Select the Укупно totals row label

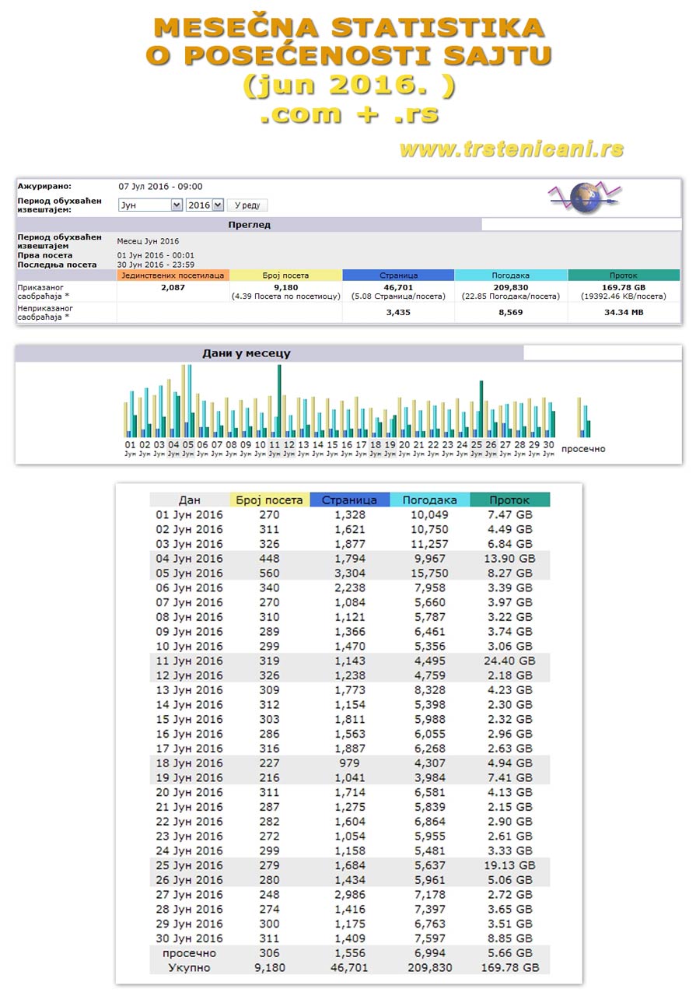[x=189, y=968]
